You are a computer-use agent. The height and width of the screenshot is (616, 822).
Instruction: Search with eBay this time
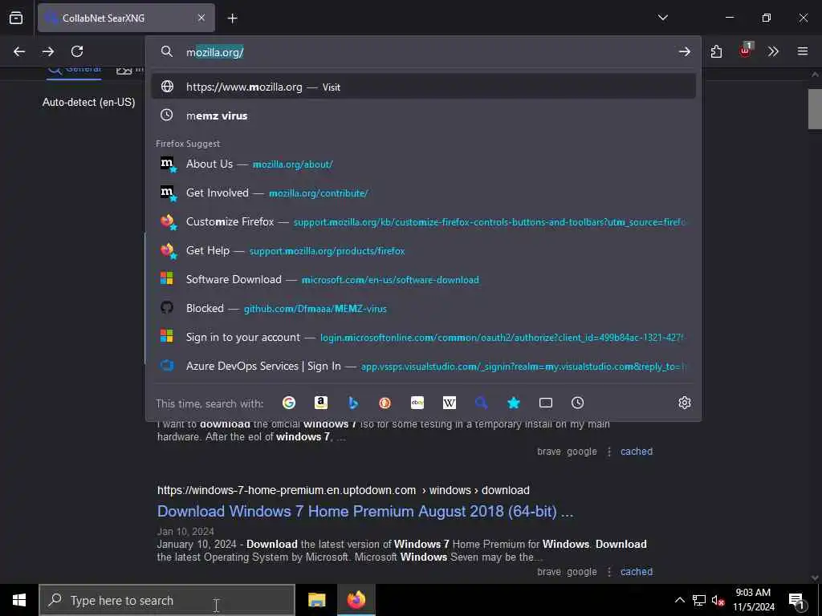pos(417,403)
